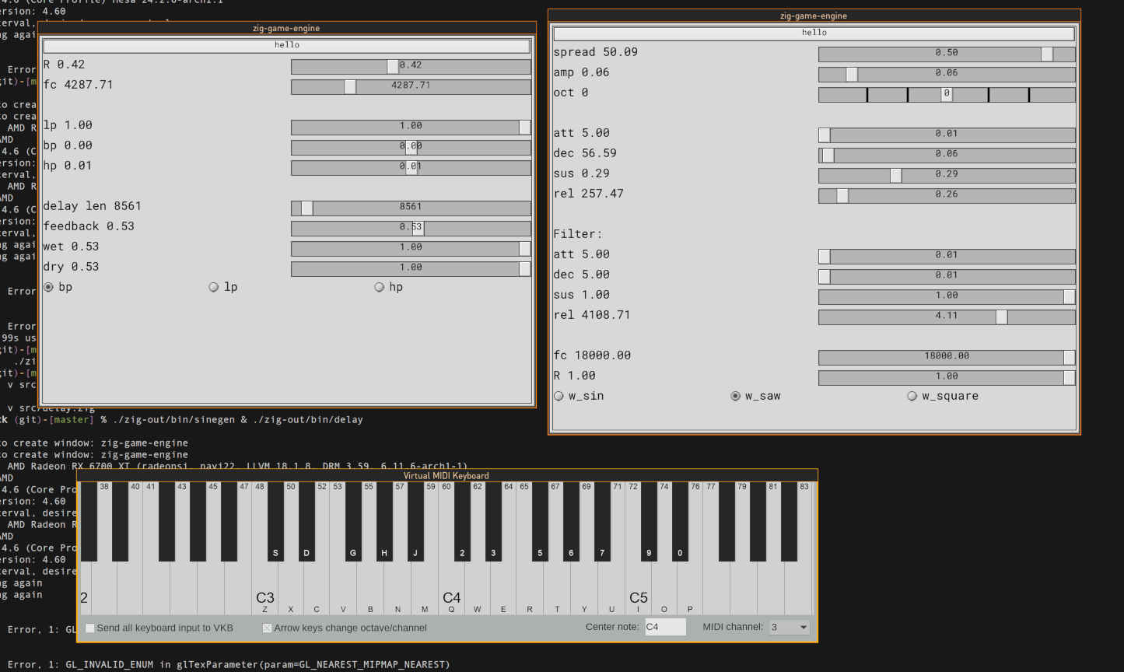The width and height of the screenshot is (1124, 672).
Task: Select the hp filter radio button
Action: 380,287
